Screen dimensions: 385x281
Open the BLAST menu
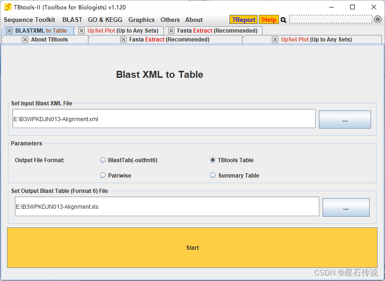[72, 20]
